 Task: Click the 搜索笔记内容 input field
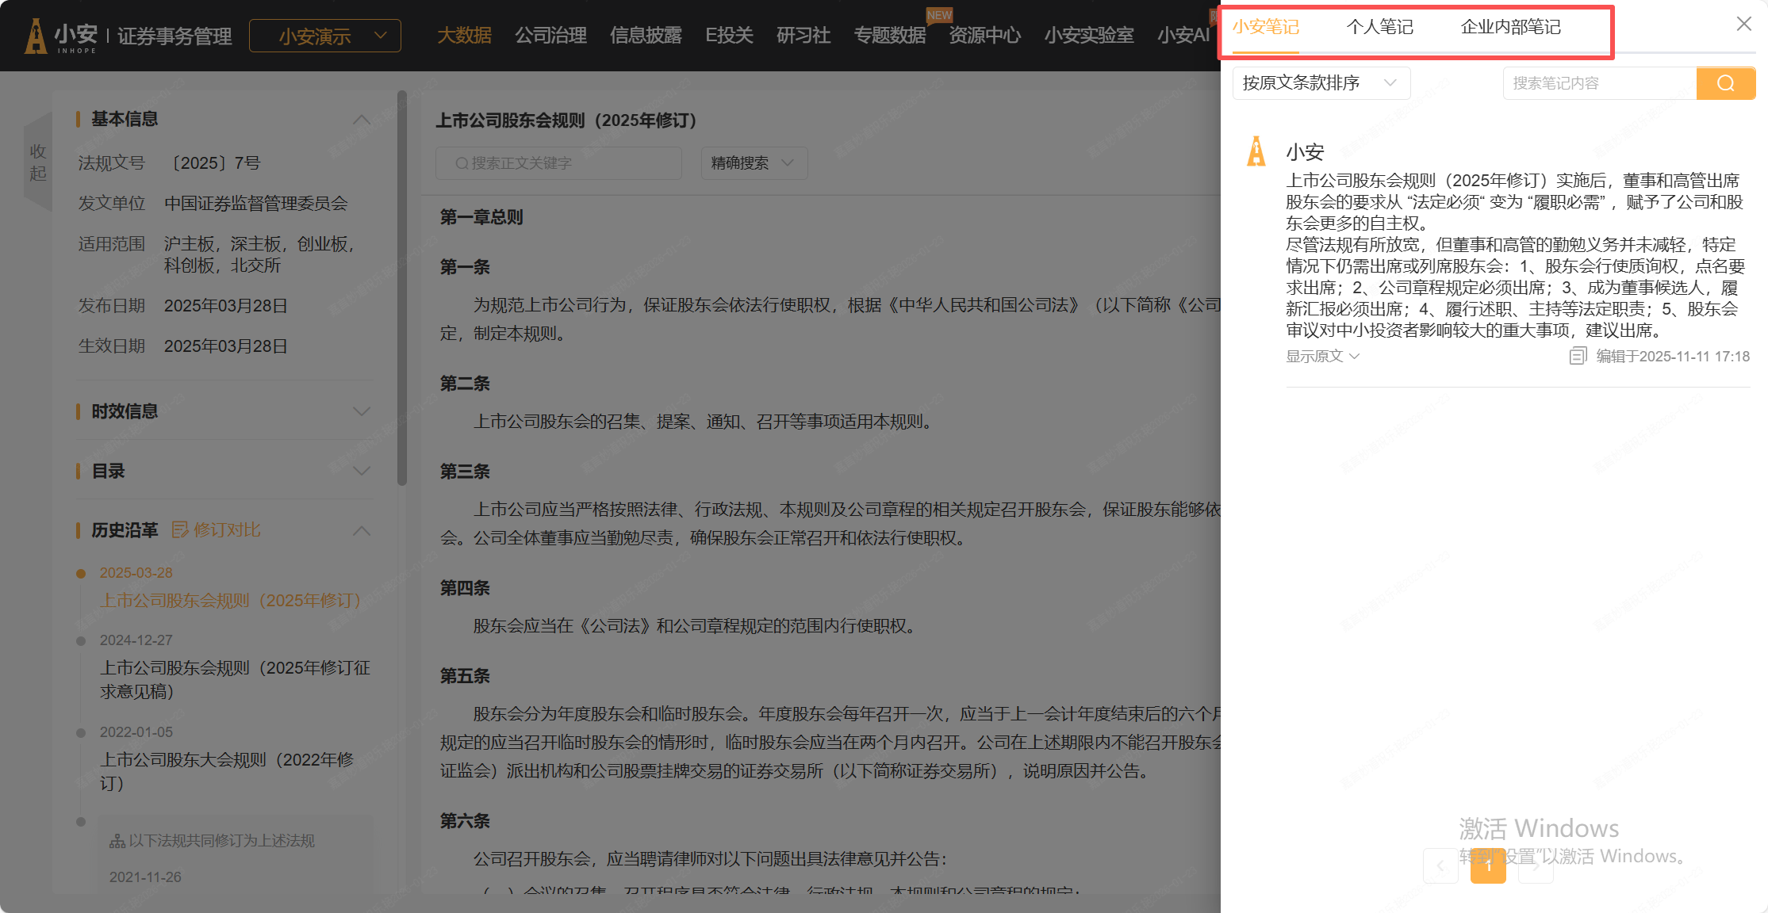click(x=1598, y=83)
